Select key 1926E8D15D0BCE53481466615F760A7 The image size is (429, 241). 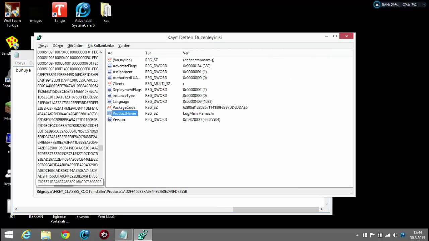[x=68, y=91]
